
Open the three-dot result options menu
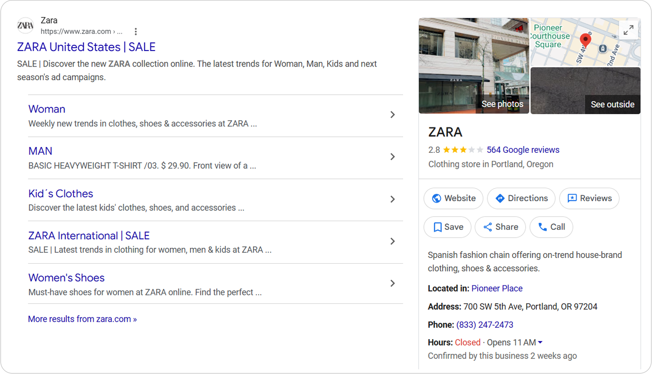point(136,32)
